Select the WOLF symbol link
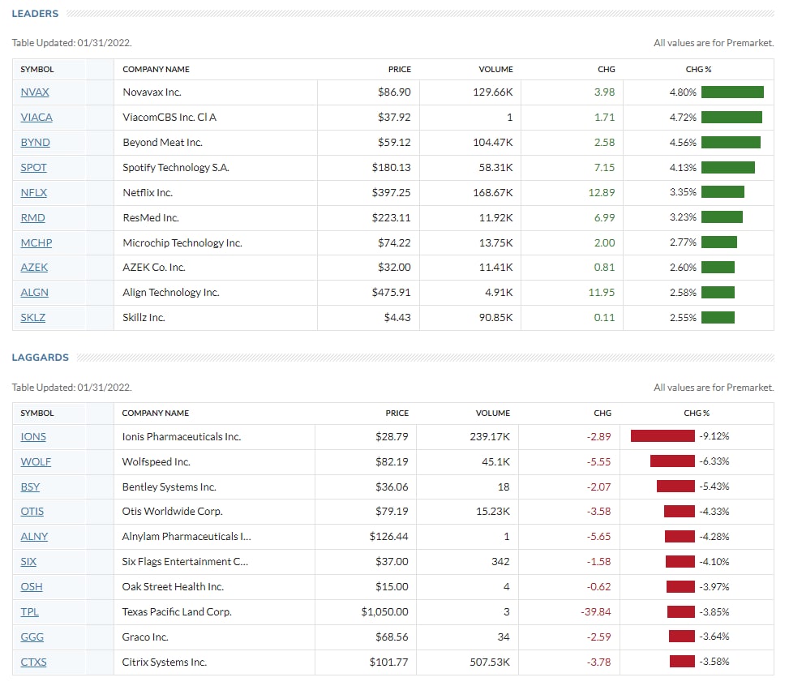Image resolution: width=789 pixels, height=686 pixels. pos(36,462)
